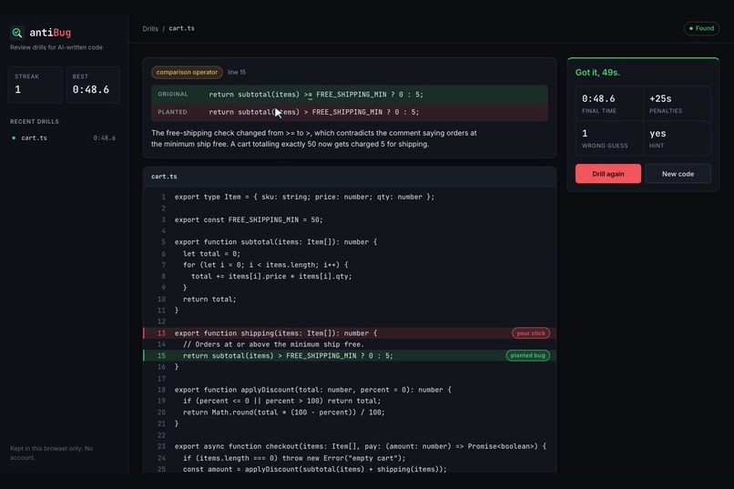Screen dimensions: 734x489
Task: Click line 24 empty cart error line
Action: click(294, 458)
